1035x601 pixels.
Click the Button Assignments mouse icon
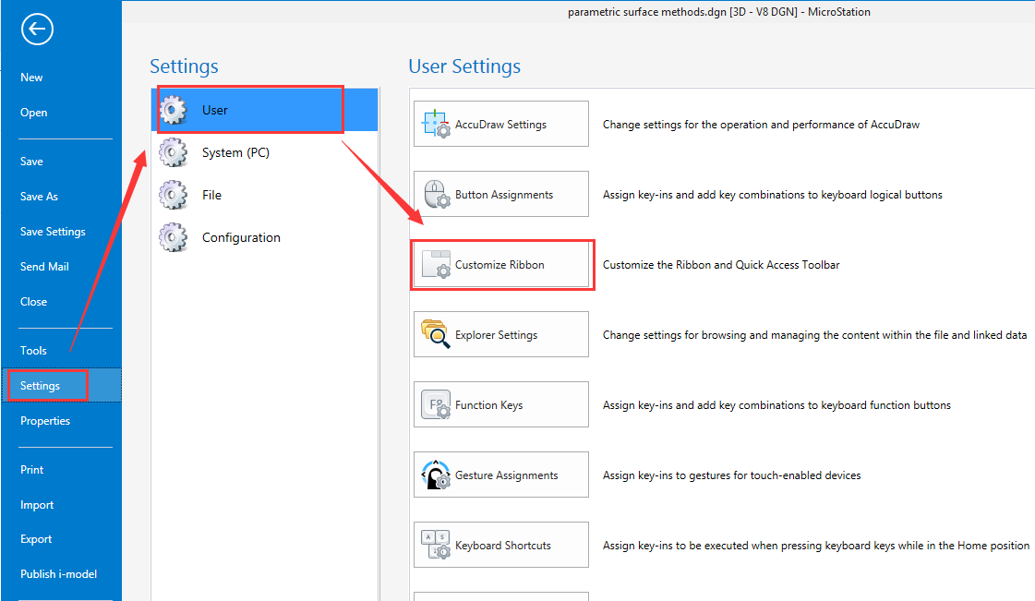point(437,194)
